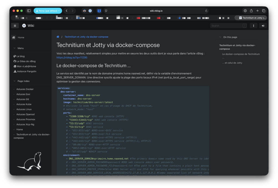Click the Home icon in sidebar
This screenshot has width=278, height=188.
point(14,37)
